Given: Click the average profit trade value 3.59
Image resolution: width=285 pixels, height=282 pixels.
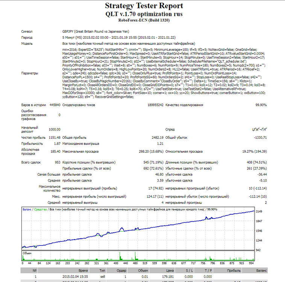Looking at the screenshot, I should pyautogui.click(x=160, y=180).
